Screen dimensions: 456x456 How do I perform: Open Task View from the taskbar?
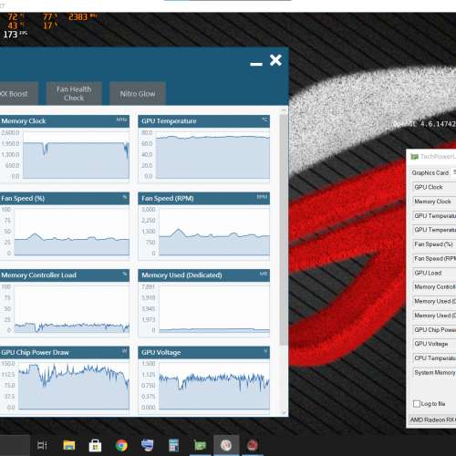42,446
